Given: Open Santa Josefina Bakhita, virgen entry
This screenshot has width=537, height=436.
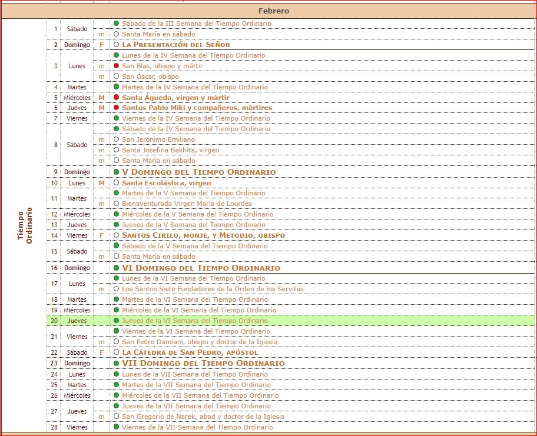Looking at the screenshot, I should (x=170, y=150).
